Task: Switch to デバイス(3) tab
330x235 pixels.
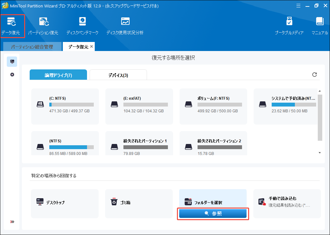Action: (x=118, y=75)
